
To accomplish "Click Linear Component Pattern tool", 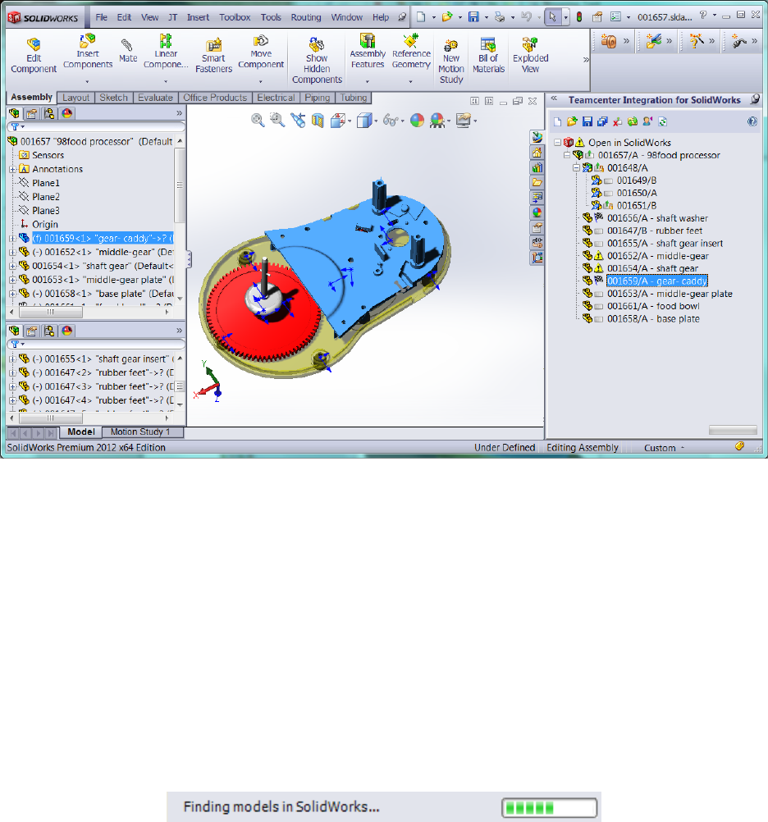I will coord(166,53).
